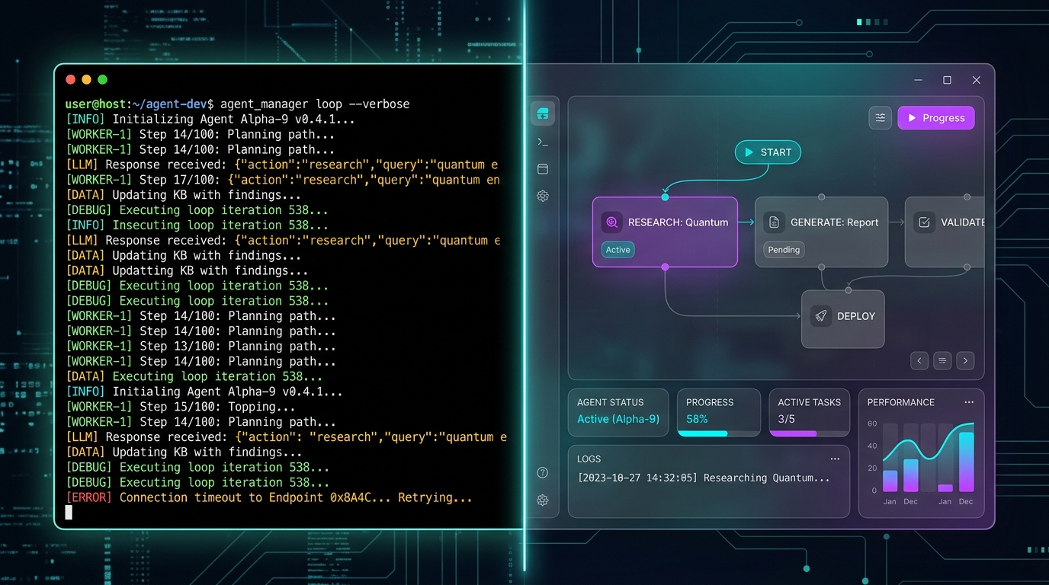Click the magnifier icon in the RESEARCH node
This screenshot has width=1049, height=585.
(x=611, y=222)
